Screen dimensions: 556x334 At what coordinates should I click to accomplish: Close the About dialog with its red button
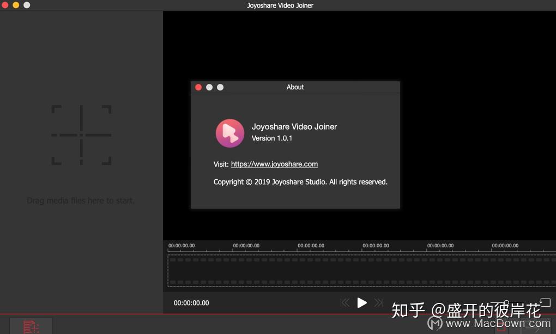point(198,87)
